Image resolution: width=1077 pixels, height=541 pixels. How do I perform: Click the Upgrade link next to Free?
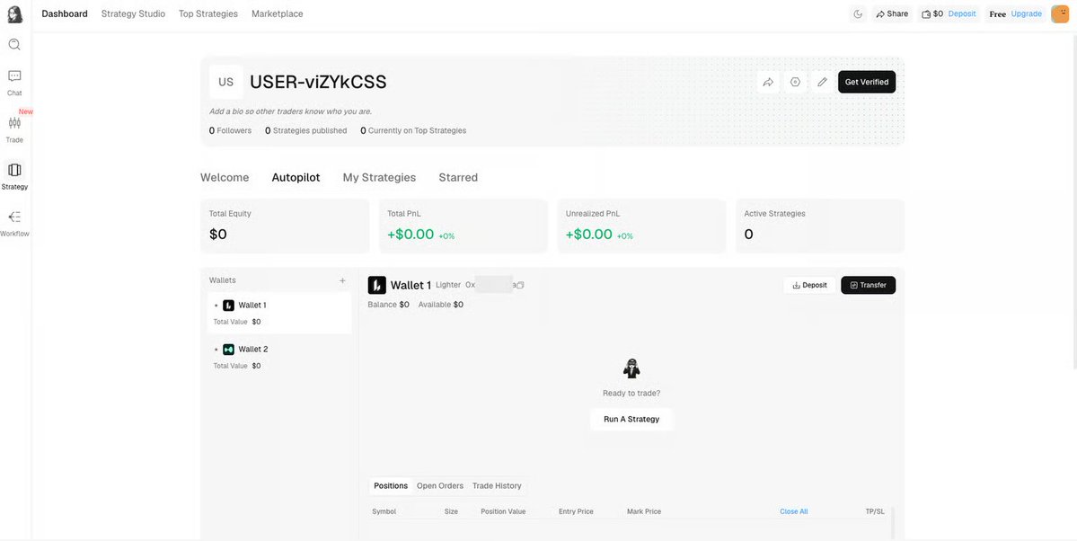click(1026, 13)
